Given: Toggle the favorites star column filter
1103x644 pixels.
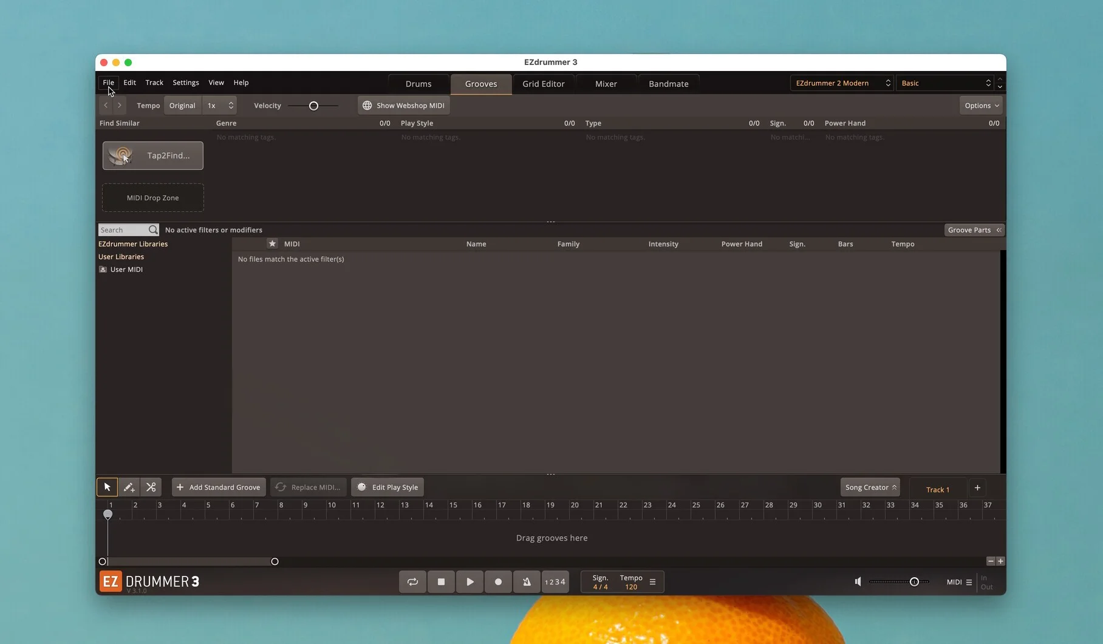Looking at the screenshot, I should (272, 243).
